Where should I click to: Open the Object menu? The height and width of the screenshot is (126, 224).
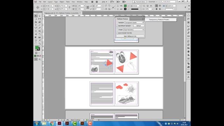pos(62,2)
